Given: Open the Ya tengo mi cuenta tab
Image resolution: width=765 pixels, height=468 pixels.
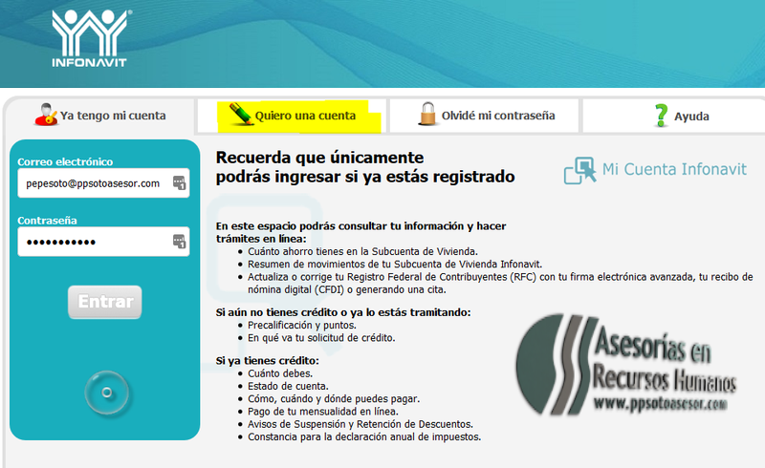Looking at the screenshot, I should tap(100, 116).
